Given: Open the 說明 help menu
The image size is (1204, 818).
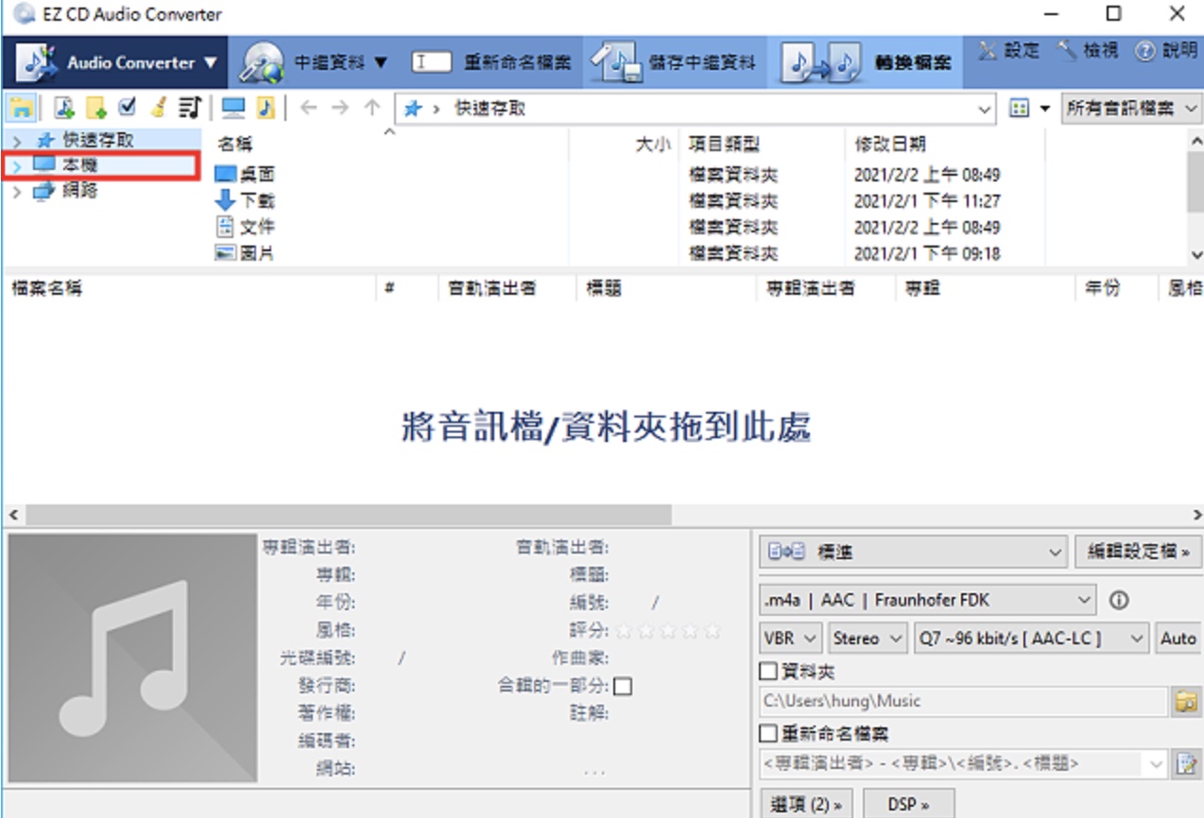Looking at the screenshot, I should [x=1165, y=51].
